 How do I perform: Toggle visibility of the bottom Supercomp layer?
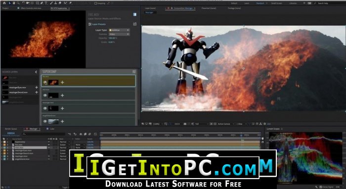pos(45,121)
